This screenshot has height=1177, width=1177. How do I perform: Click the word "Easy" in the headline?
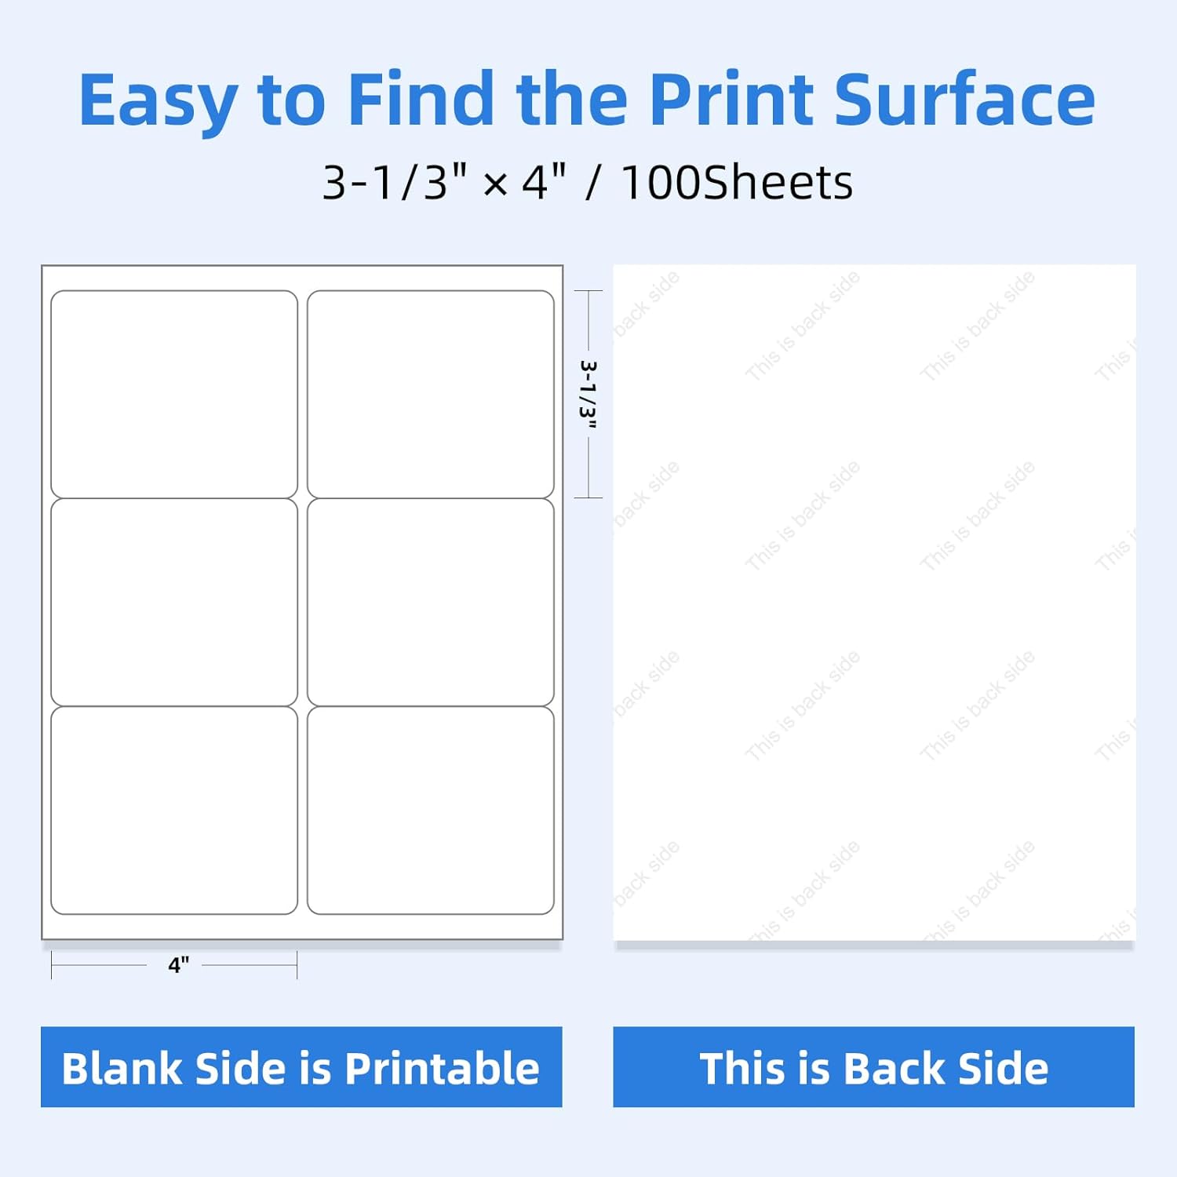[x=158, y=100]
